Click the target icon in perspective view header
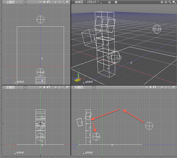Screen dimensions: 177x158 point(109,2)
